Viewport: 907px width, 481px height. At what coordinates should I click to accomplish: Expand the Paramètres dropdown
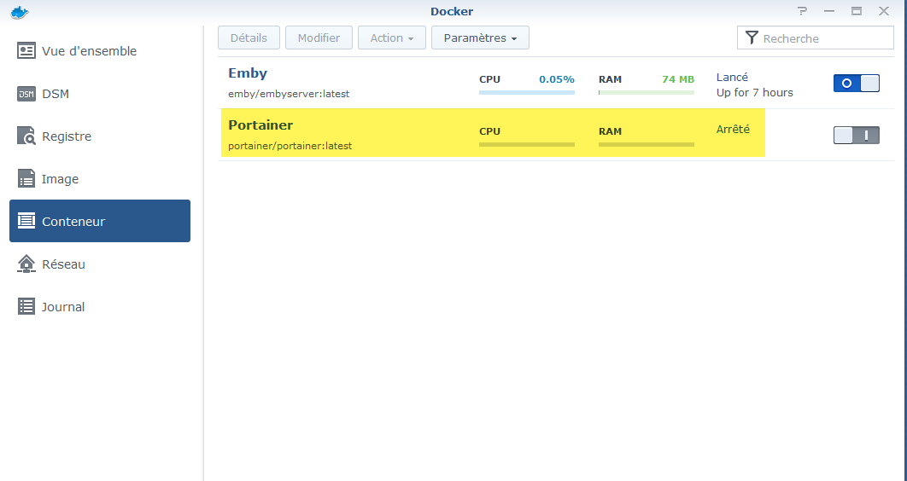(480, 38)
